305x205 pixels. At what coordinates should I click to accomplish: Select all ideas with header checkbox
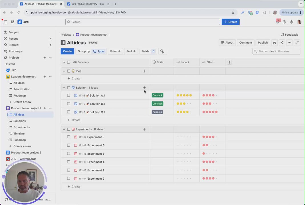68,62
